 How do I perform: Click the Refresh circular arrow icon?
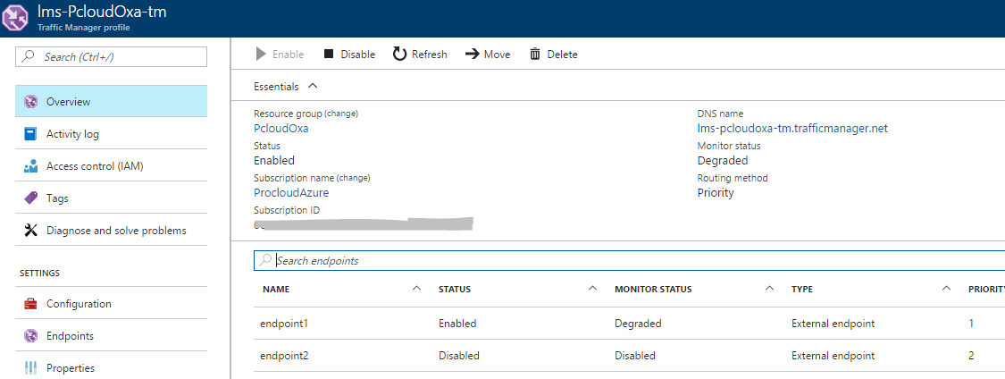[x=401, y=55]
